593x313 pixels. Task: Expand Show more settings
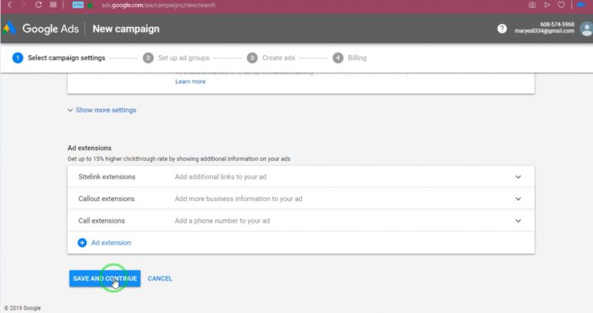click(x=102, y=111)
